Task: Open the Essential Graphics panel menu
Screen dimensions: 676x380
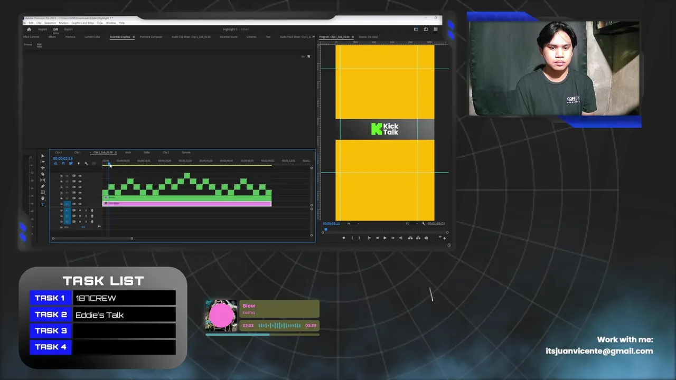Action: click(134, 37)
